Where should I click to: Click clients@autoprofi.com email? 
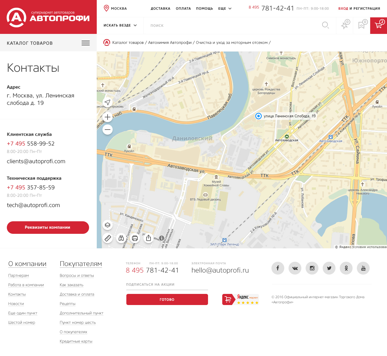(x=36, y=161)
